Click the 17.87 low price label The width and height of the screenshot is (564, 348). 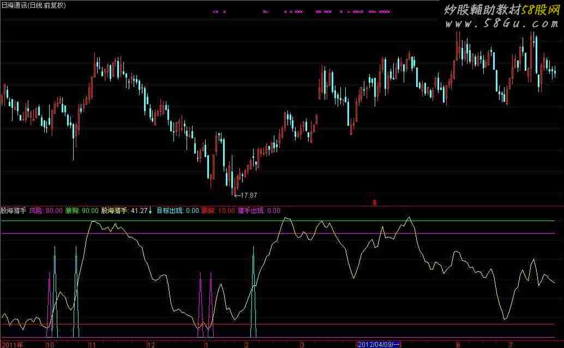coord(247,195)
